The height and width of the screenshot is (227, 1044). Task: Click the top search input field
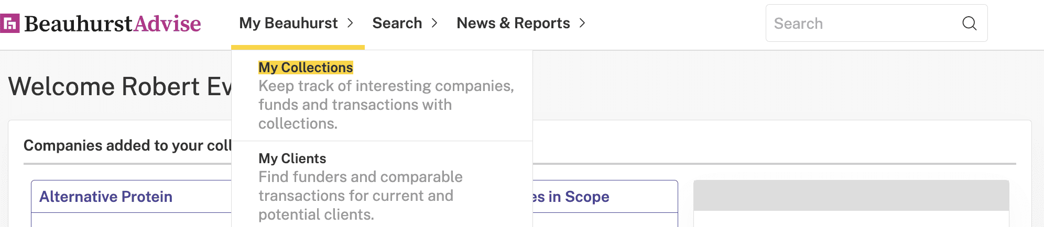coord(876,23)
